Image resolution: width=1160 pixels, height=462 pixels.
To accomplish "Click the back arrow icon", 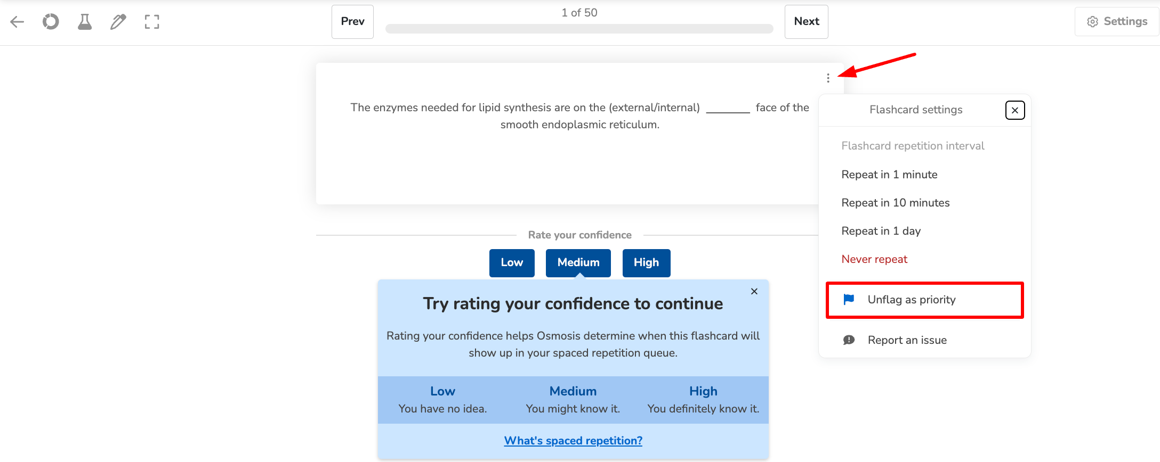I will (x=17, y=22).
